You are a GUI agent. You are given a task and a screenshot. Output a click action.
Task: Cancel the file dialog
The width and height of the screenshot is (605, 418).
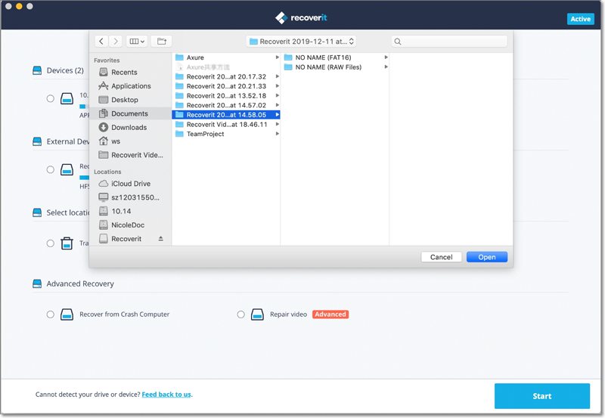click(x=441, y=257)
